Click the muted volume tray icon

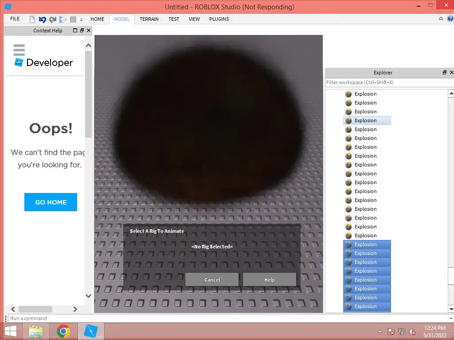(412, 332)
